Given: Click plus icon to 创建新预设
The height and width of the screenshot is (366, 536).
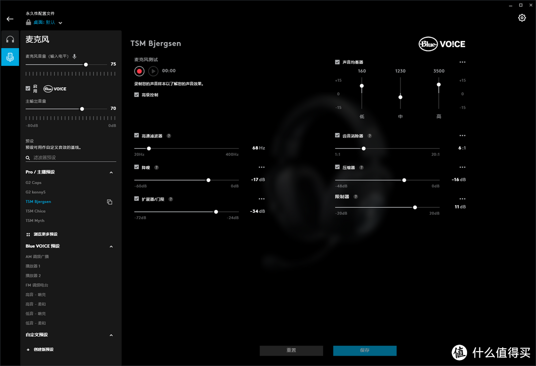Looking at the screenshot, I should pos(28,350).
